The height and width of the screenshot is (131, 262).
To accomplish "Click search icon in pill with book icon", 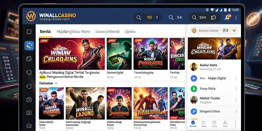I will 194,17.
